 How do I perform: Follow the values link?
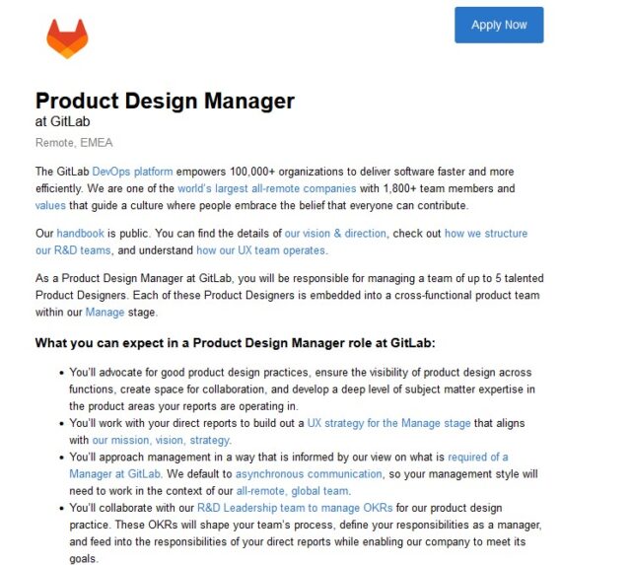(50, 205)
